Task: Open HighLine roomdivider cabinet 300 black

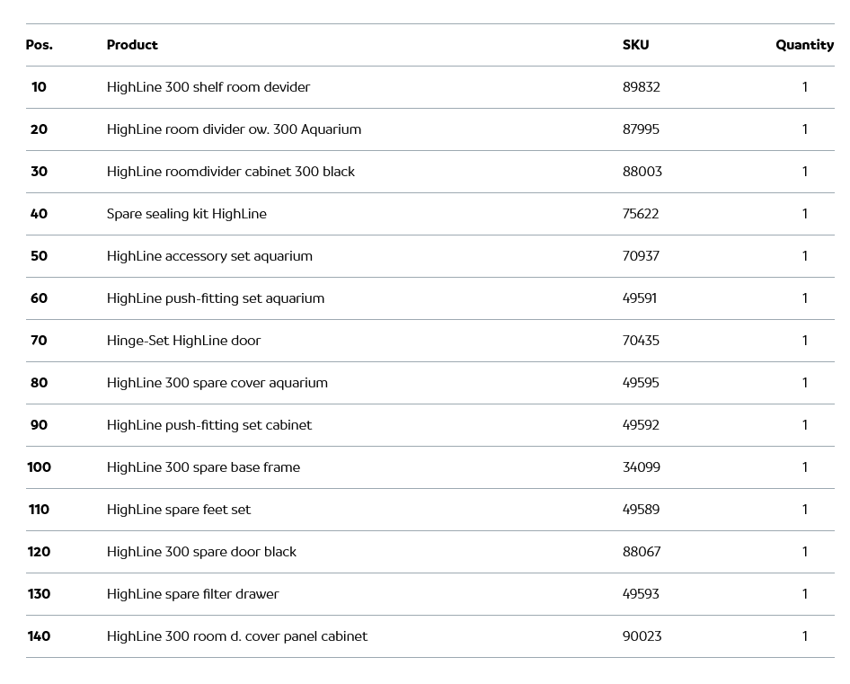Action: (x=231, y=172)
